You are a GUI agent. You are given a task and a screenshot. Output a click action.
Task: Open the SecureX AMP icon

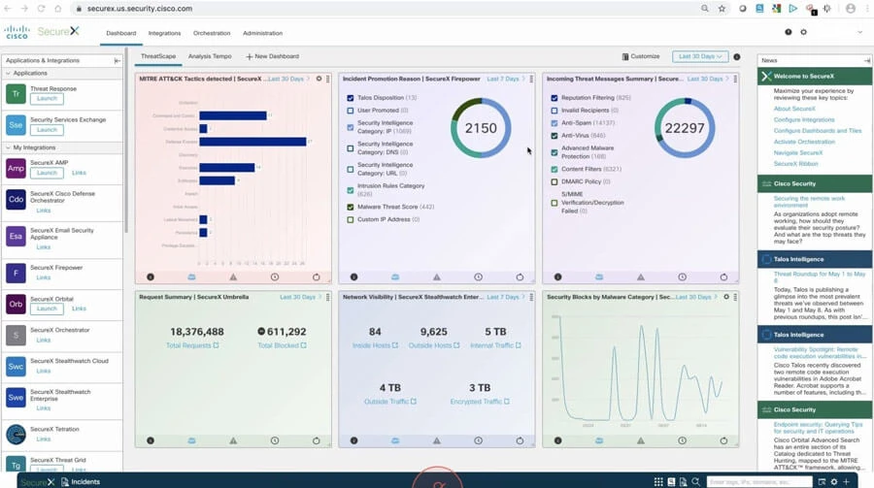(16, 168)
